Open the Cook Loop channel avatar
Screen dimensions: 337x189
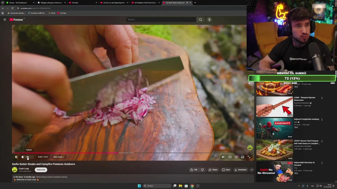tap(14, 170)
